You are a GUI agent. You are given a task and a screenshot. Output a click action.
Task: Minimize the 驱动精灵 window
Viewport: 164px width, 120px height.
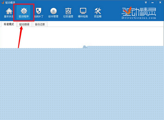click(153, 2)
